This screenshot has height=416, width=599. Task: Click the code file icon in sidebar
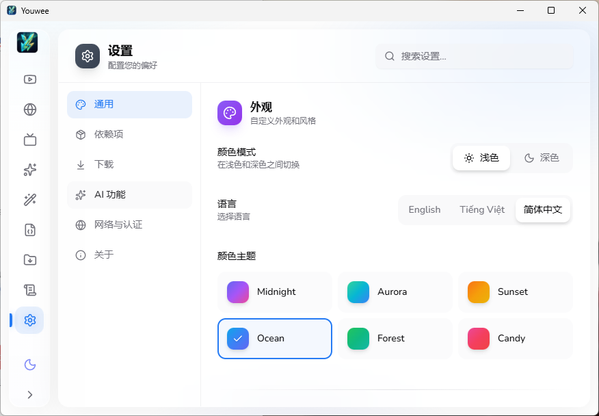click(29, 230)
